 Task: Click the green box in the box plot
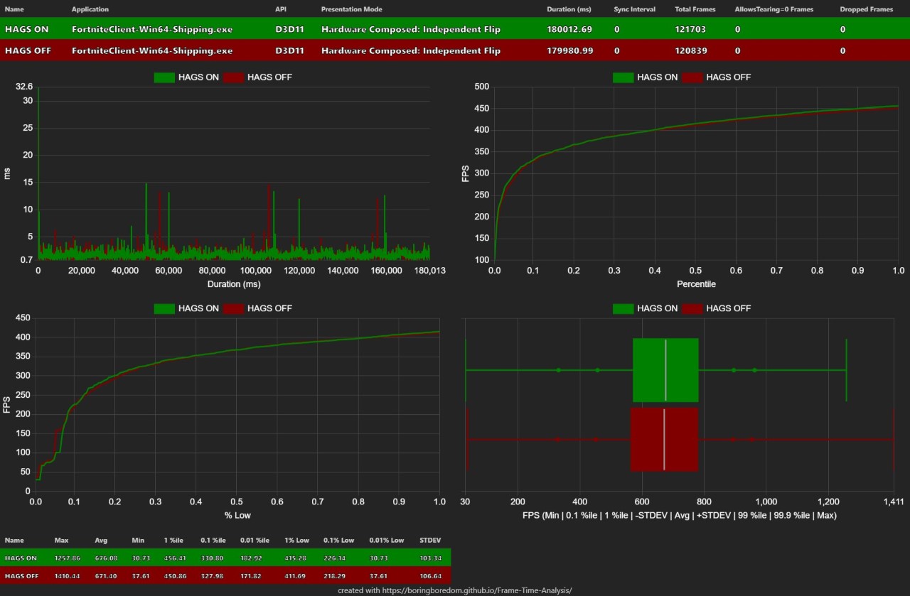(x=665, y=370)
